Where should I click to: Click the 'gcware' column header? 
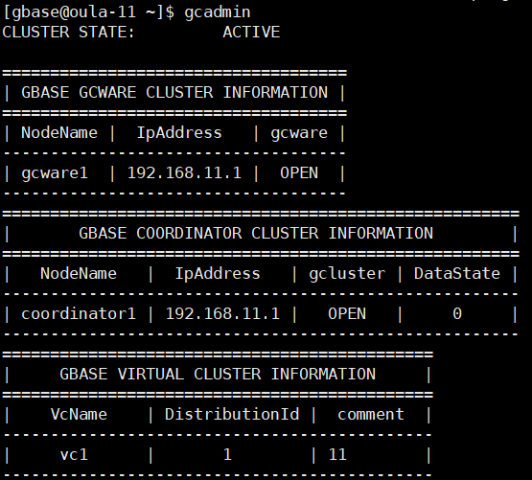(299, 133)
